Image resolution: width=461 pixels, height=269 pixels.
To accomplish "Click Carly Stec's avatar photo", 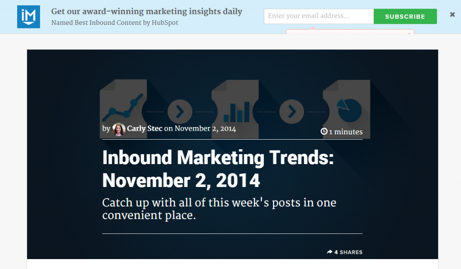I will coord(118,128).
